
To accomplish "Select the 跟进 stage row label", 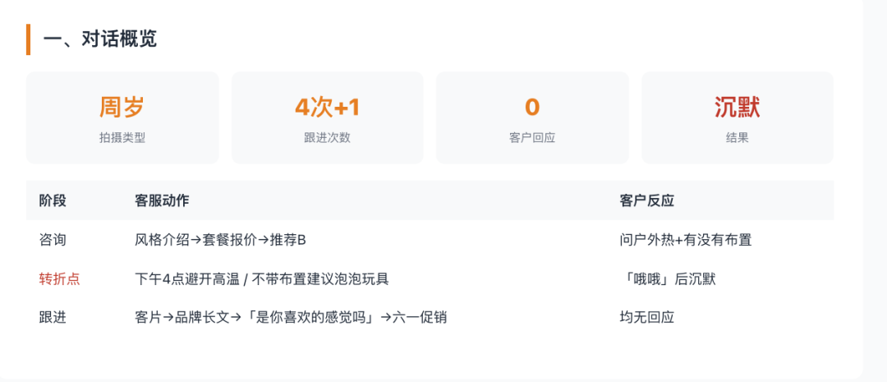I will click(x=53, y=317).
